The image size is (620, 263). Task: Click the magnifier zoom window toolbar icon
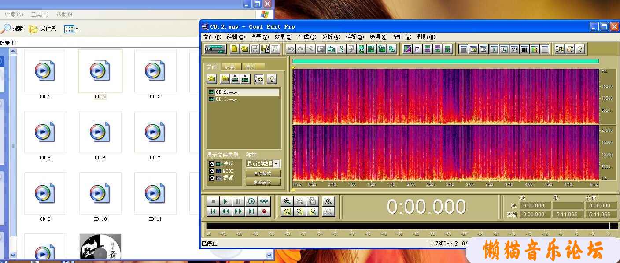pos(504,49)
